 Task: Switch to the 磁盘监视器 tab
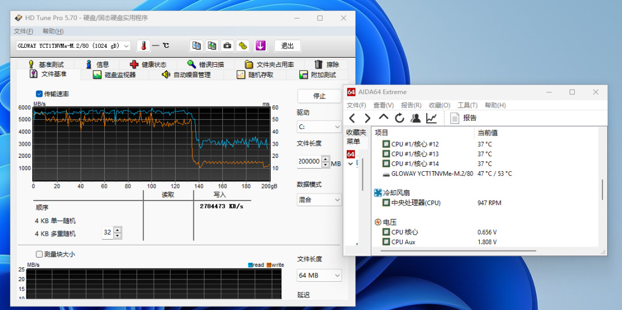[x=114, y=75]
